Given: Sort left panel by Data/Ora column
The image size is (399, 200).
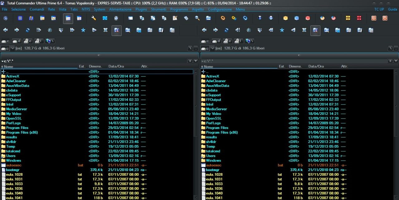Looking at the screenshot, I should pos(116,66).
